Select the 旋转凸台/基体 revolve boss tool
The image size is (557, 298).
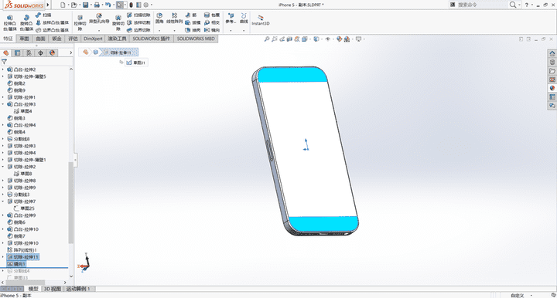click(x=26, y=22)
